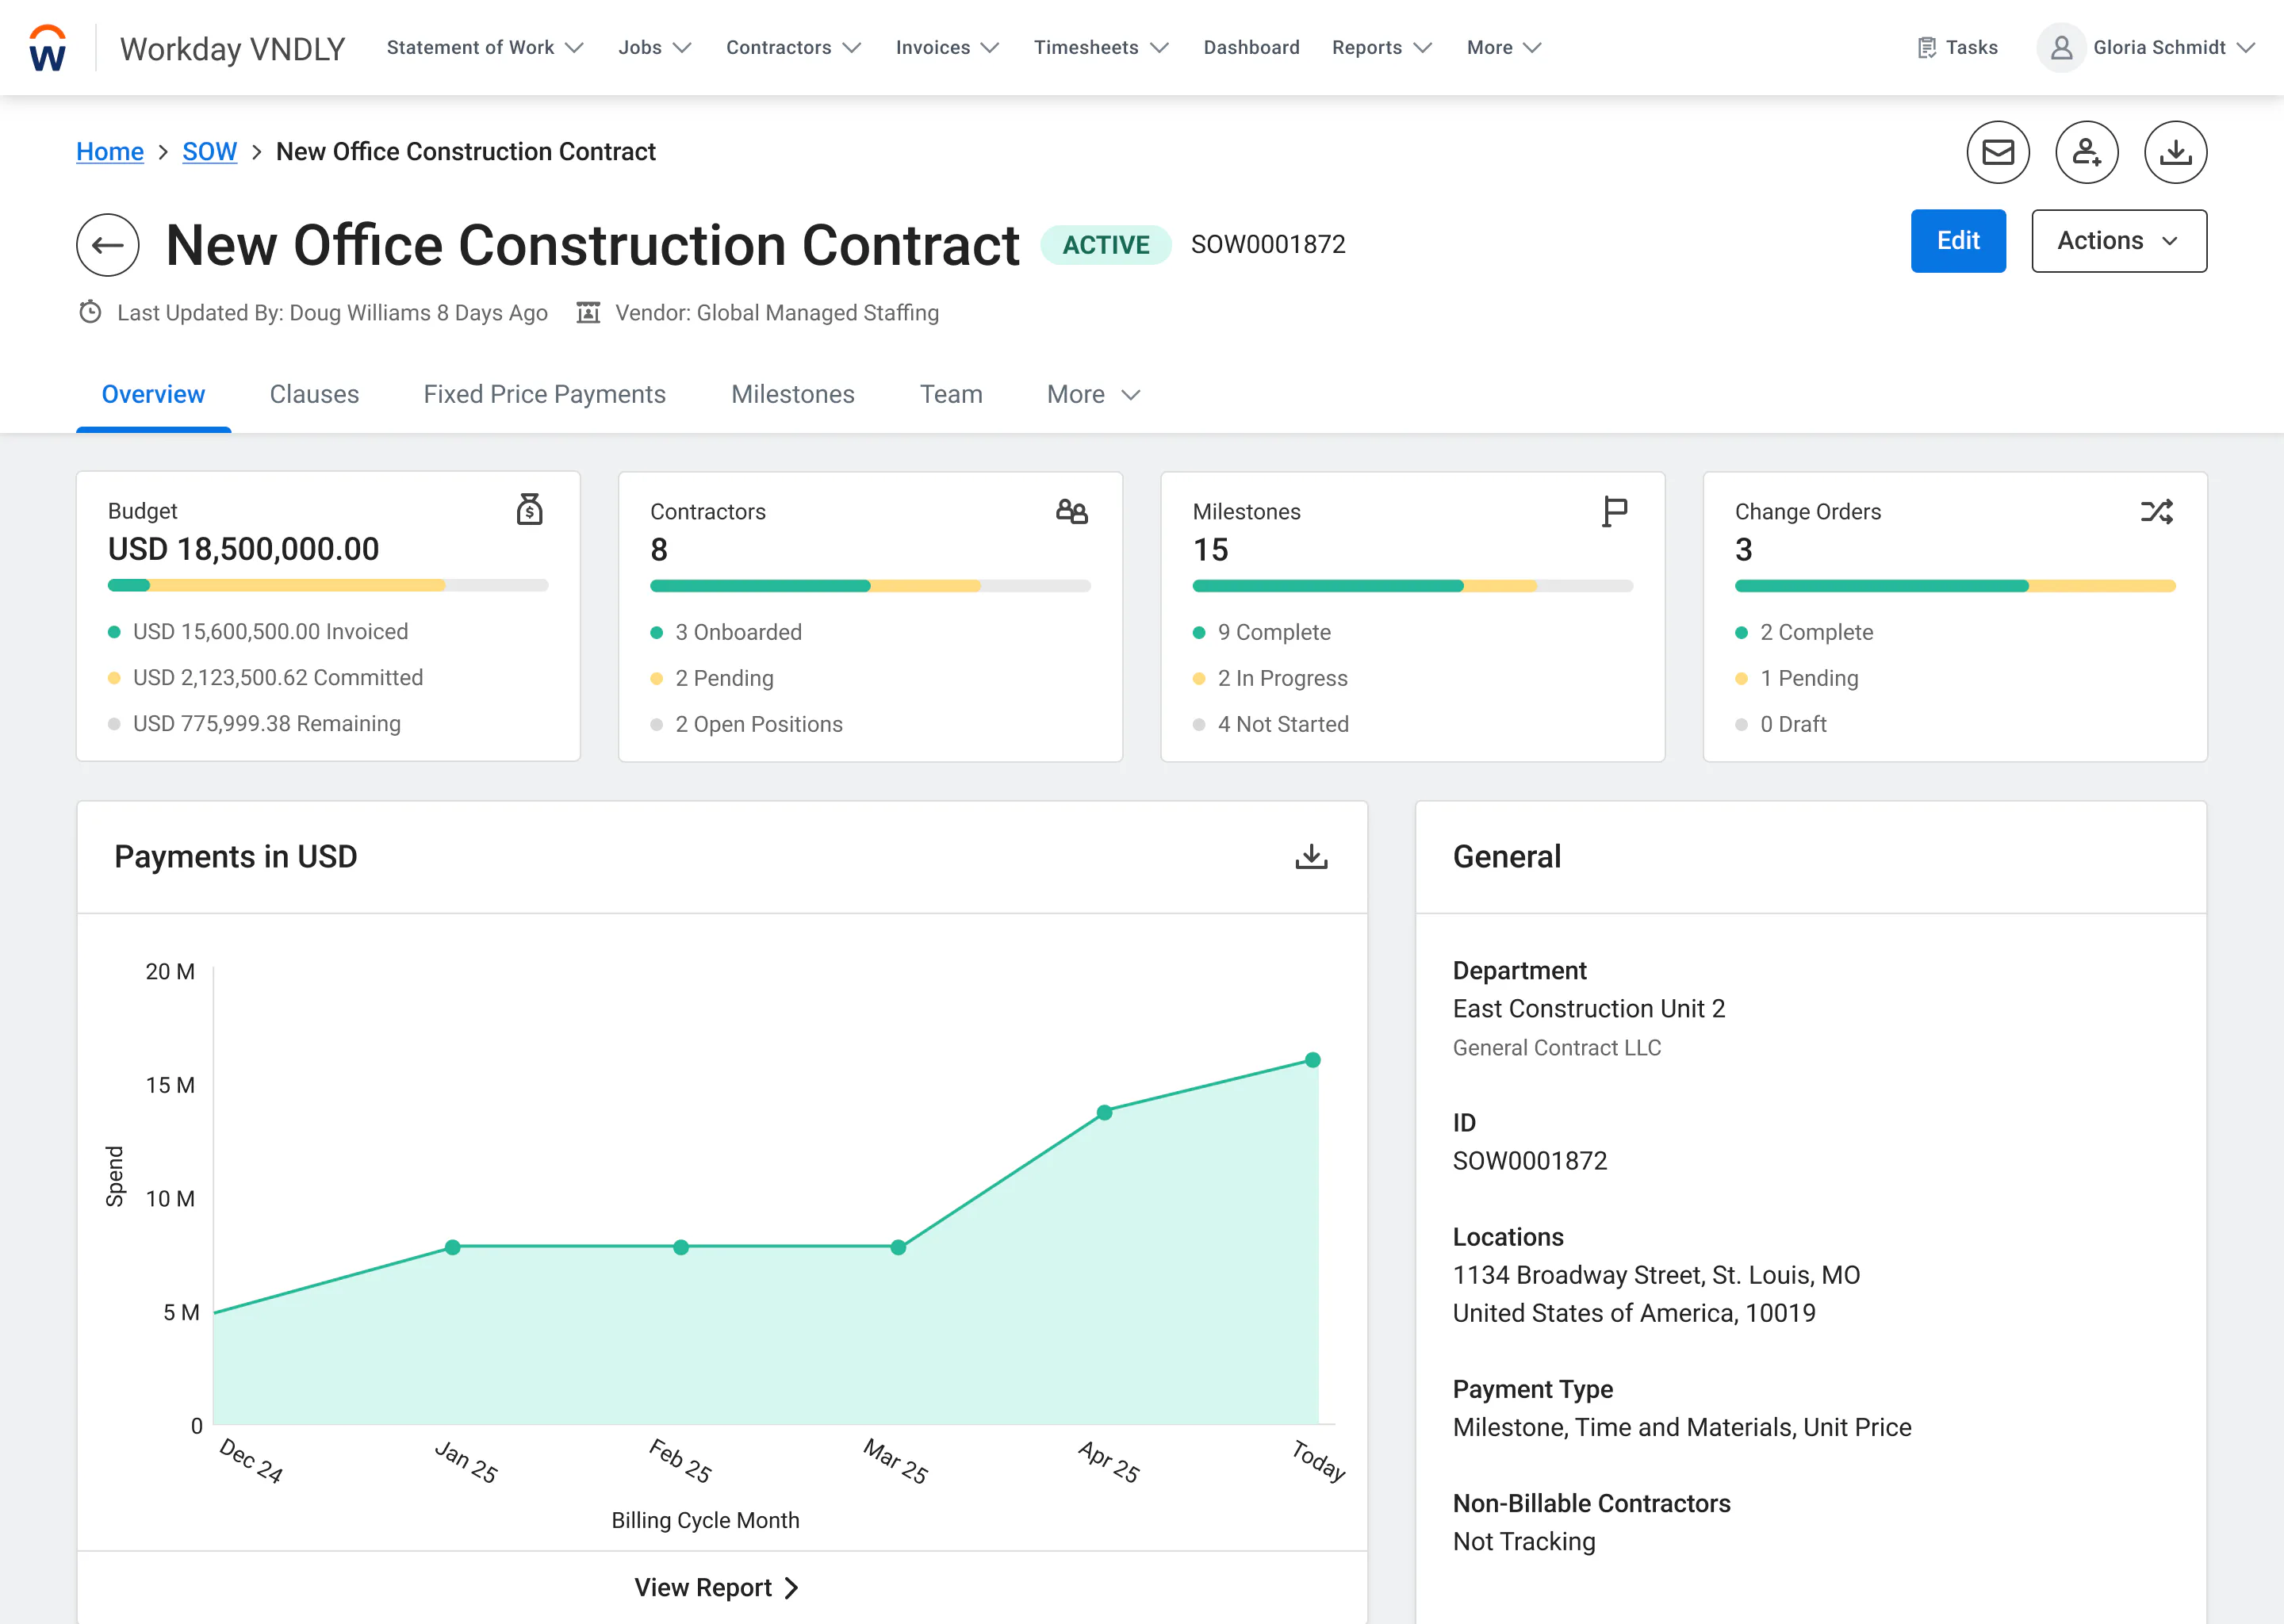Screen dimensions: 2284x1624
Task: Expand the top navigation More menu
Action: click(x=1504, y=47)
